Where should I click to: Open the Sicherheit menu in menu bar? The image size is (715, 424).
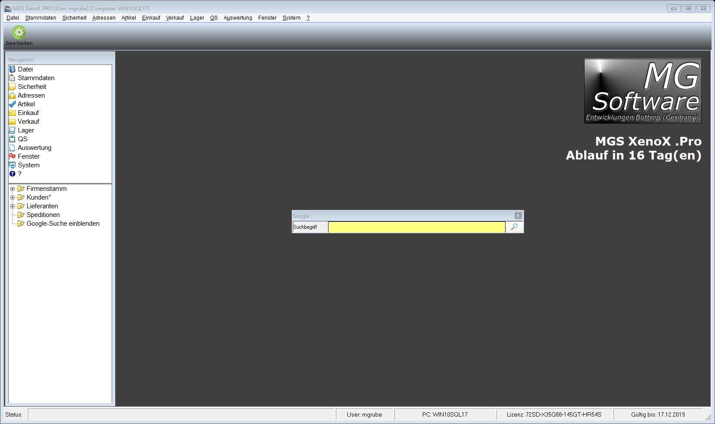coord(74,18)
